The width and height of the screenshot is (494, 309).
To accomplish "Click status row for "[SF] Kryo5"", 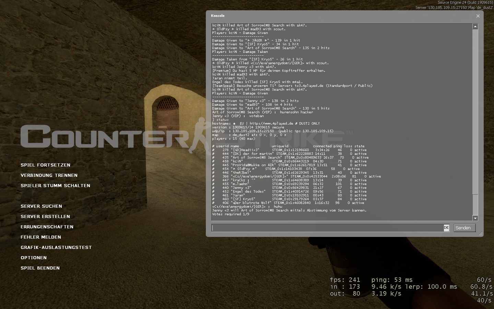I will coord(289,199).
